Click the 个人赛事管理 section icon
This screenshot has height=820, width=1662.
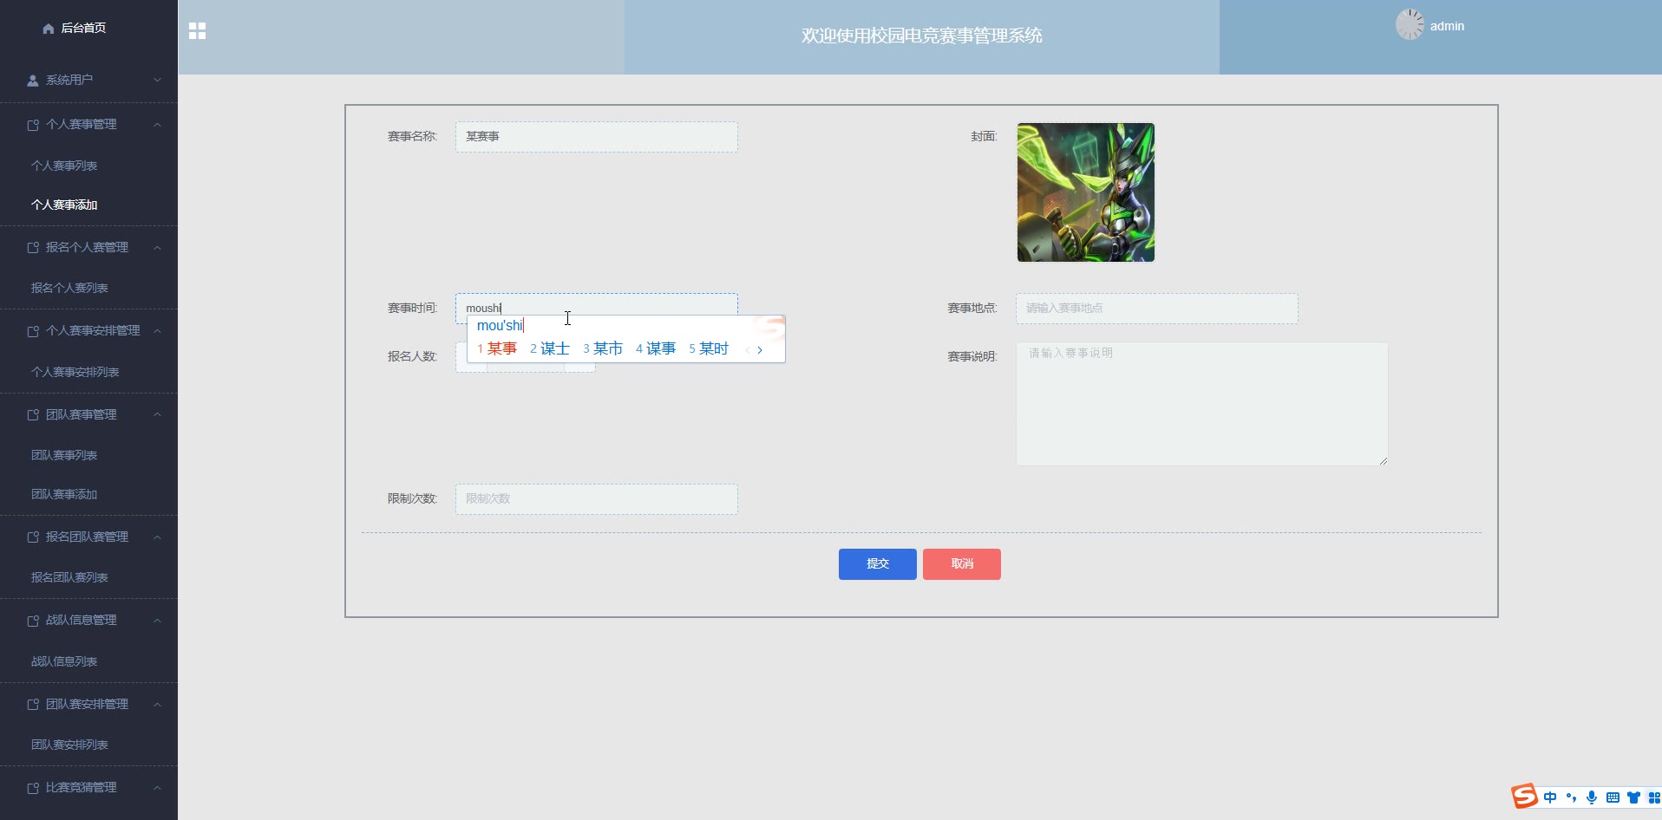[x=33, y=125]
